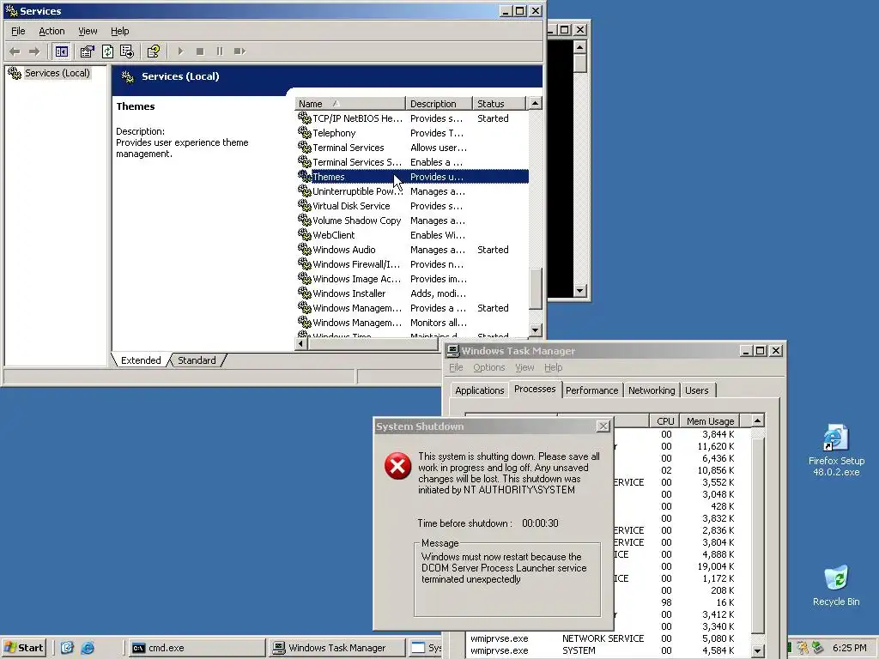Select the Telephony service name

(334, 133)
